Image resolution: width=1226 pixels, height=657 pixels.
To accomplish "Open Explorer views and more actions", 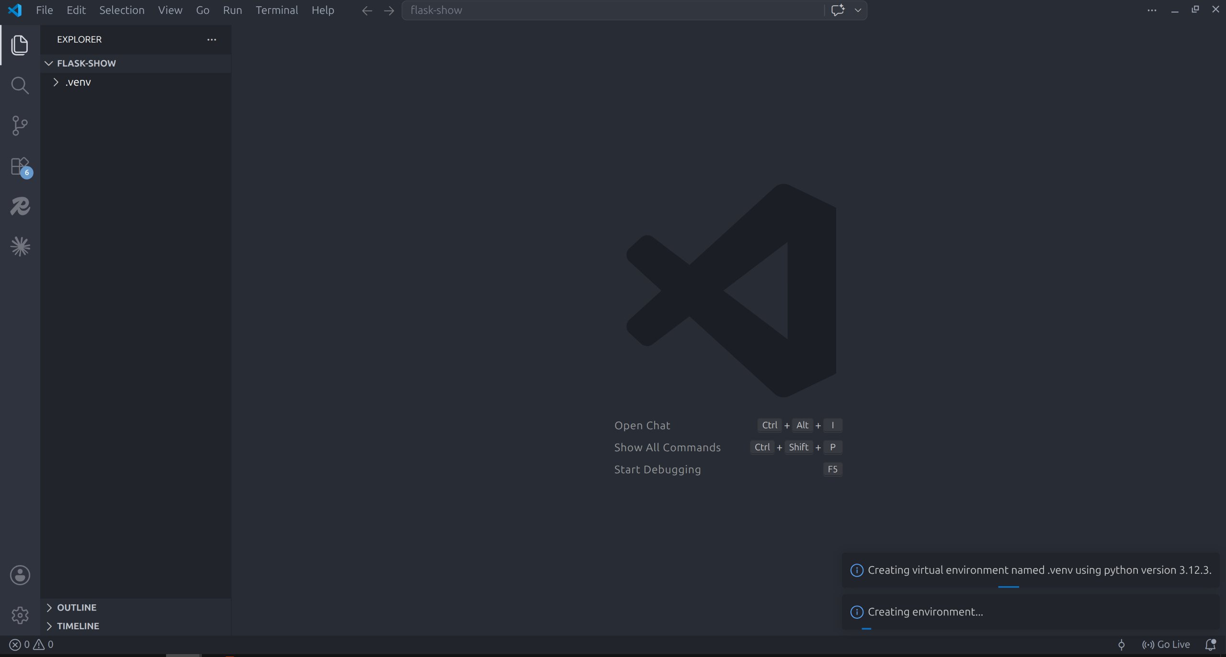I will pyautogui.click(x=212, y=40).
